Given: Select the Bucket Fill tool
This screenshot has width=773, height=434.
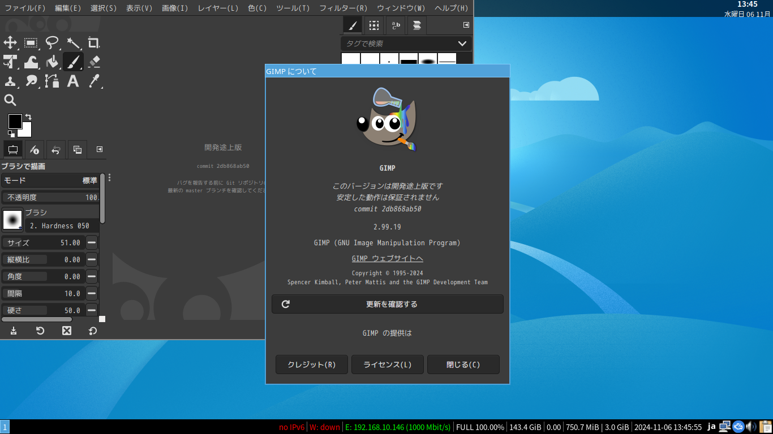Looking at the screenshot, I should (x=52, y=62).
